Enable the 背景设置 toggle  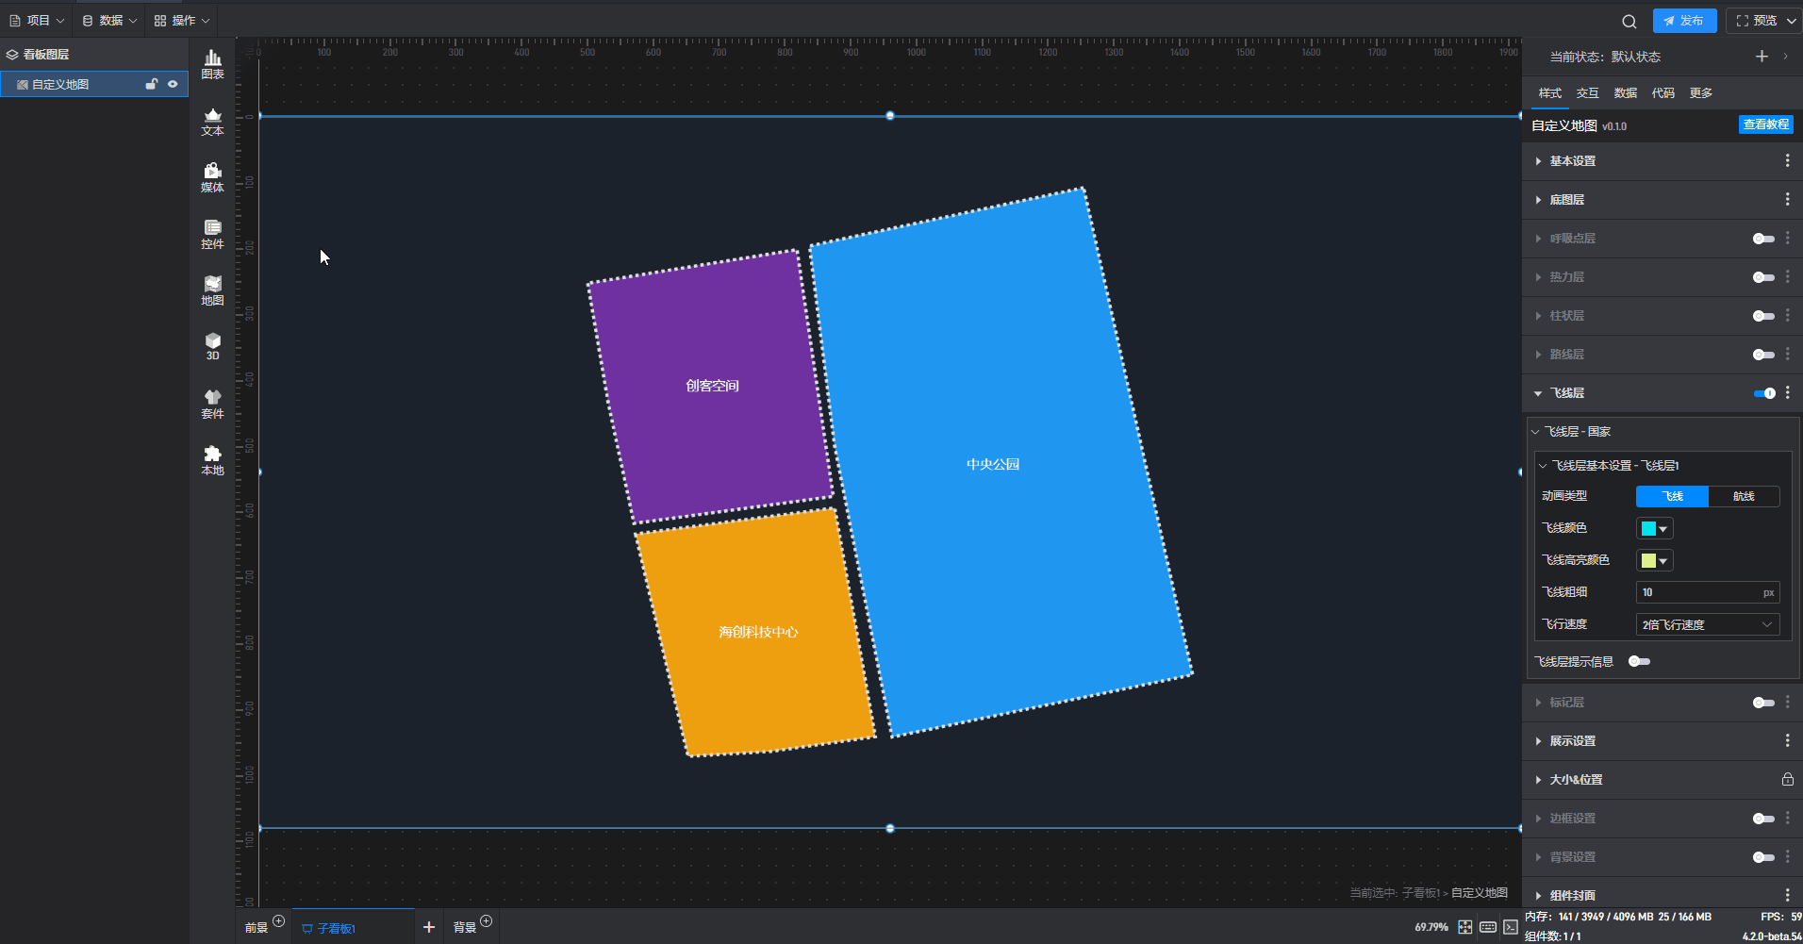click(1763, 857)
